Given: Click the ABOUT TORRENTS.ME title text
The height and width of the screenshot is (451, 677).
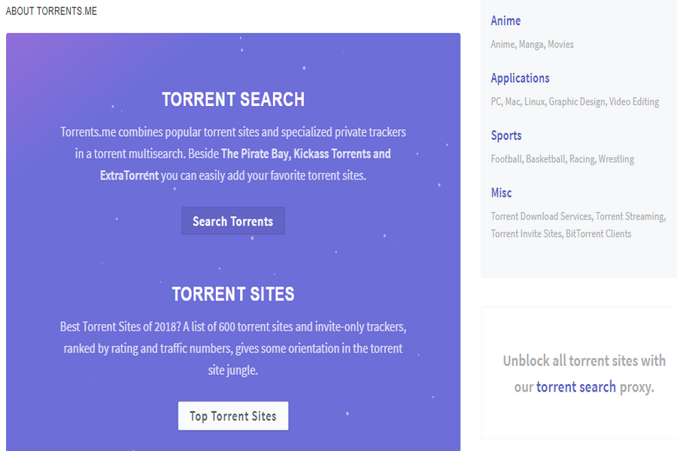Looking at the screenshot, I should click(x=51, y=11).
